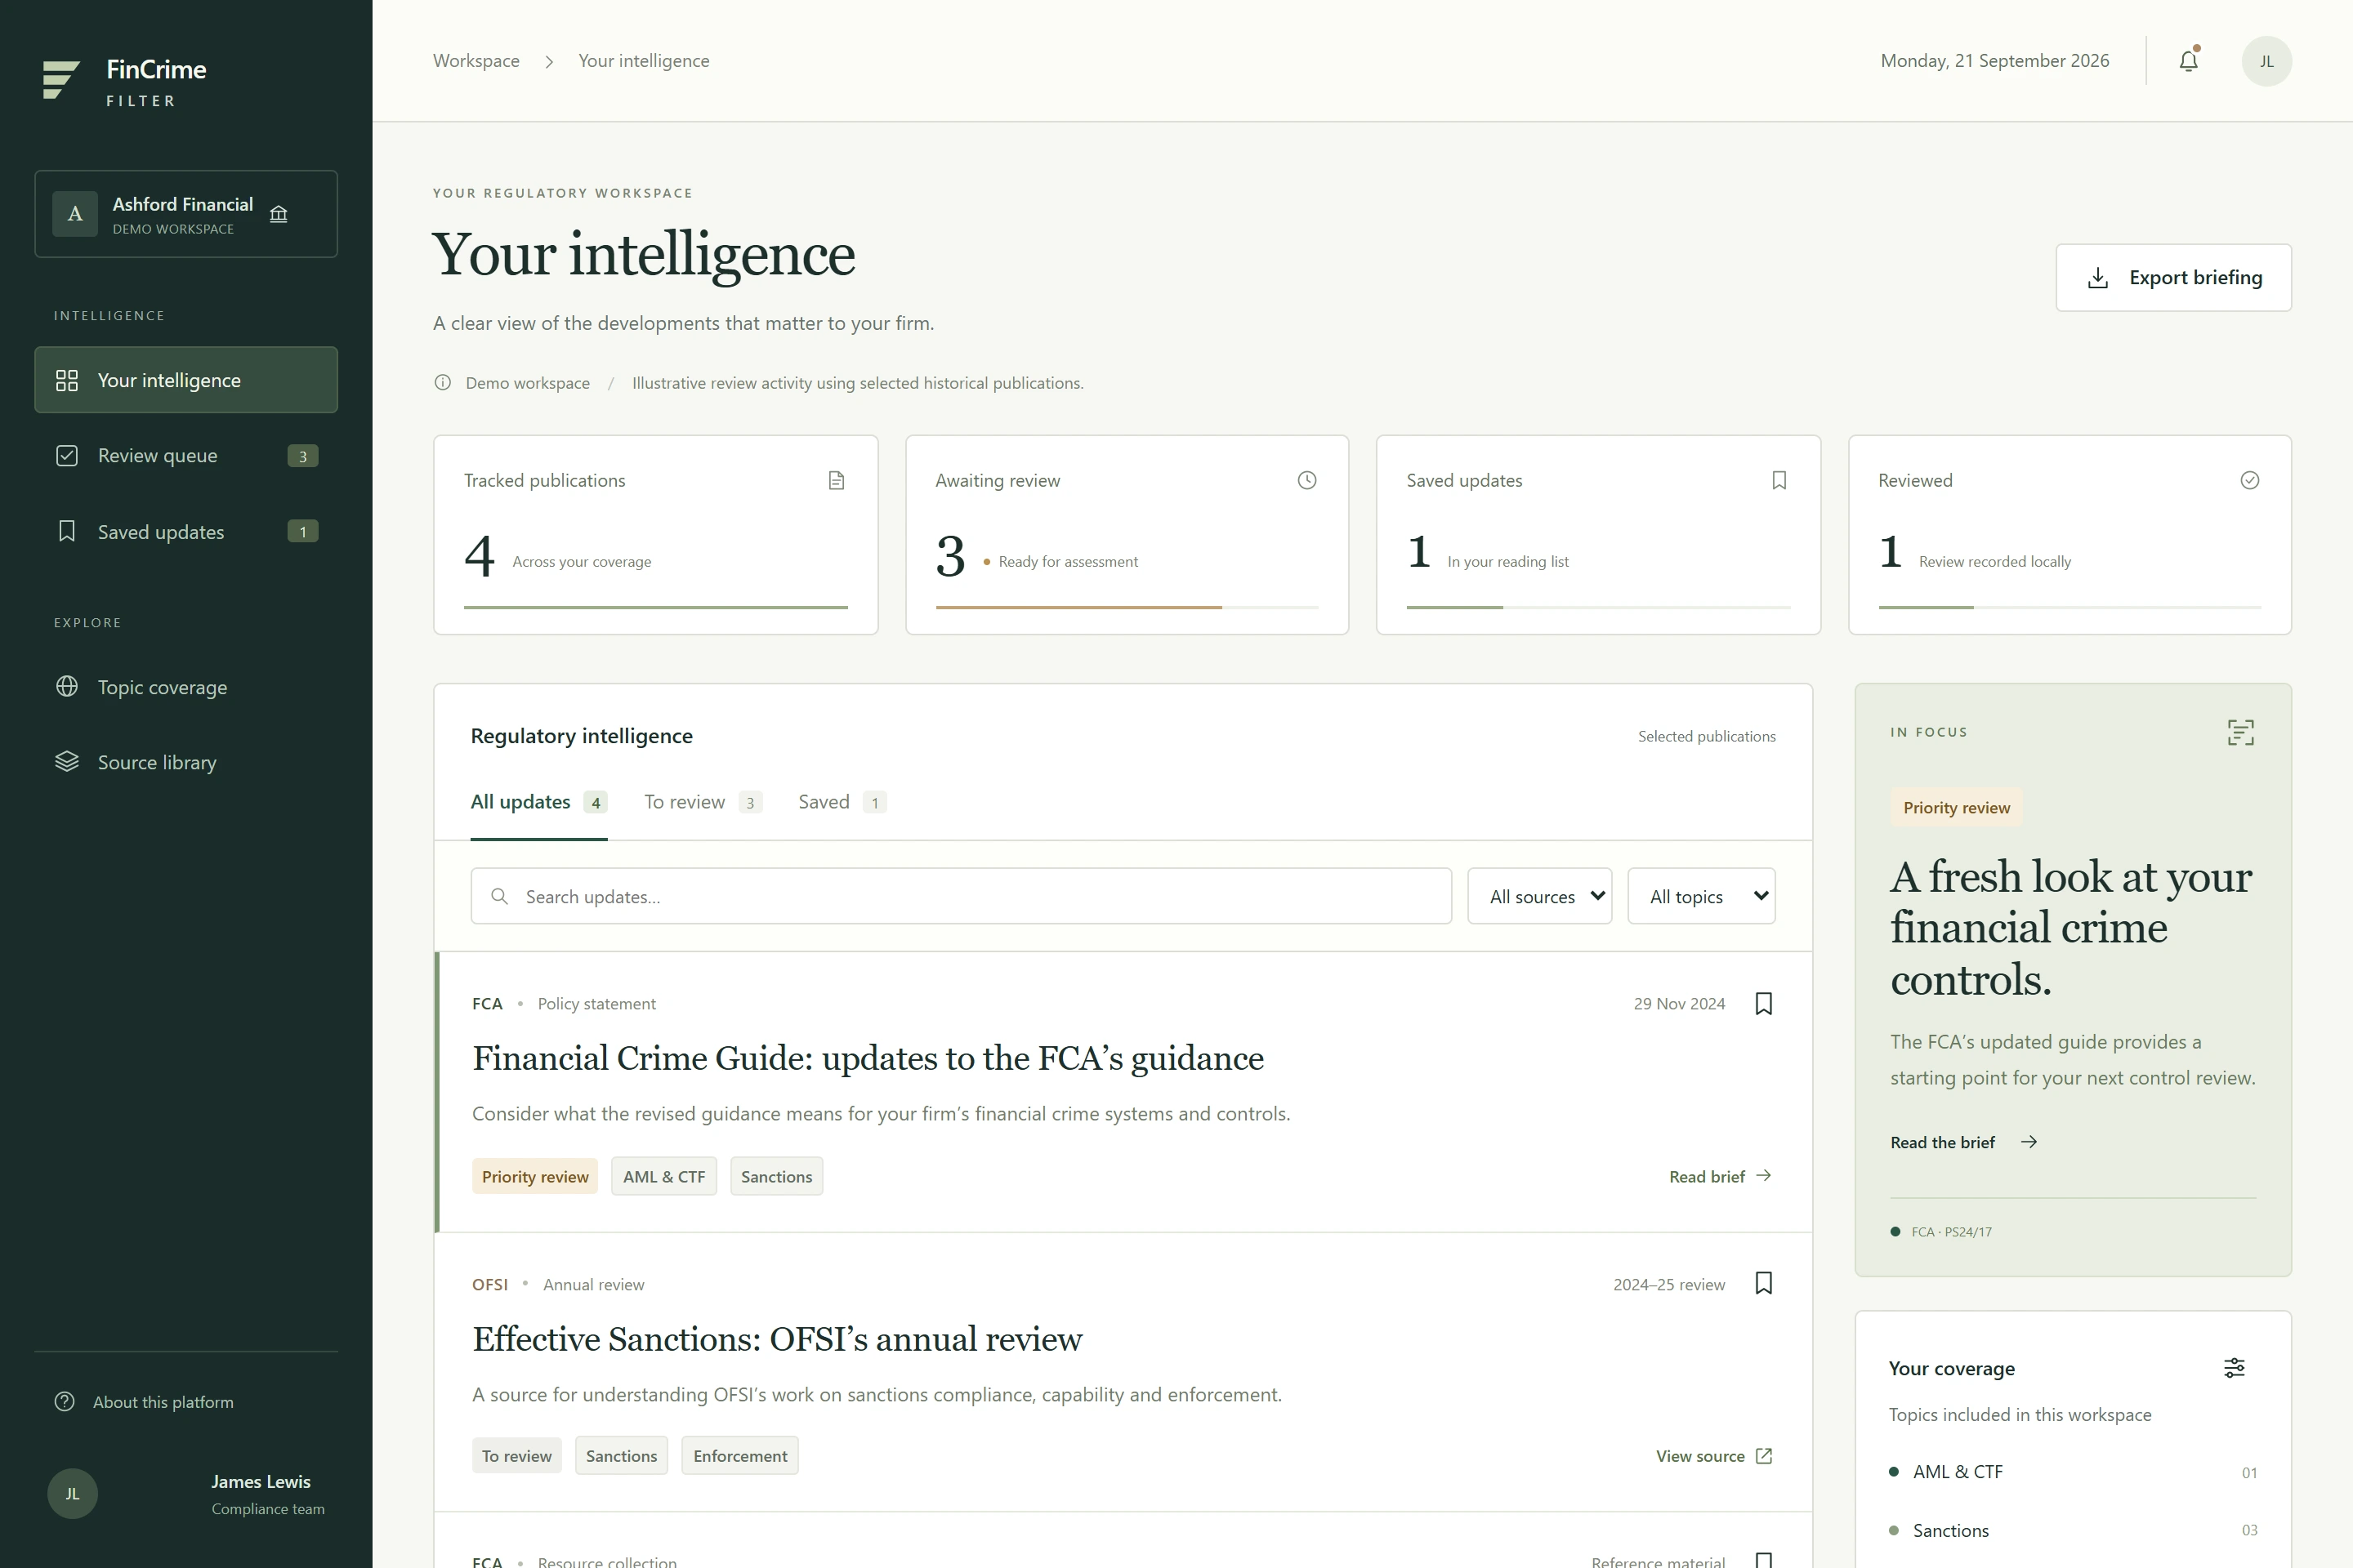Screen dimensions: 2353x1568
Task: Click the FinCrime Filter logo icon
Action: click(61, 80)
